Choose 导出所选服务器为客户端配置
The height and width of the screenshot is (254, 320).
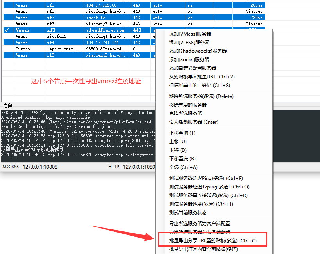(x=200, y=224)
